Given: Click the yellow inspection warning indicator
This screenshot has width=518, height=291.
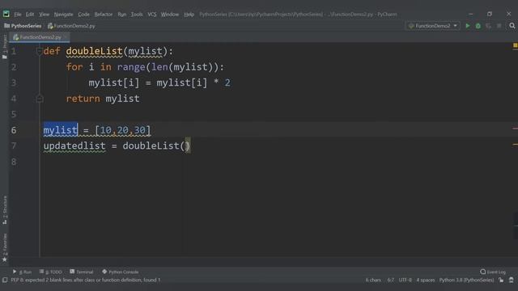Looking at the screenshot, I should point(515,45).
